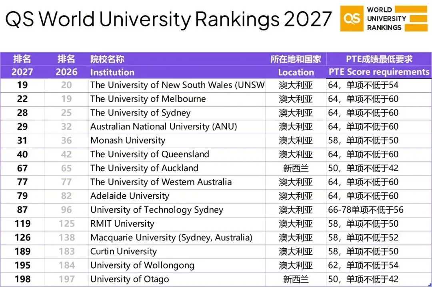Click the QS World University Rankings logo
Viewport: 432px width, 287px height.
tap(384, 18)
